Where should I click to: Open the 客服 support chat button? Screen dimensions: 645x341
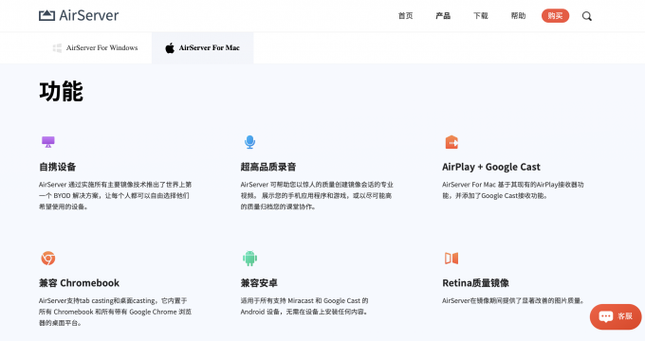[616, 316]
